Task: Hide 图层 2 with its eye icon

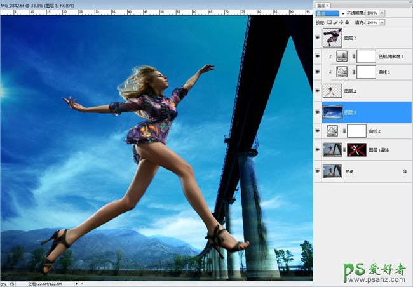Action: point(318,37)
